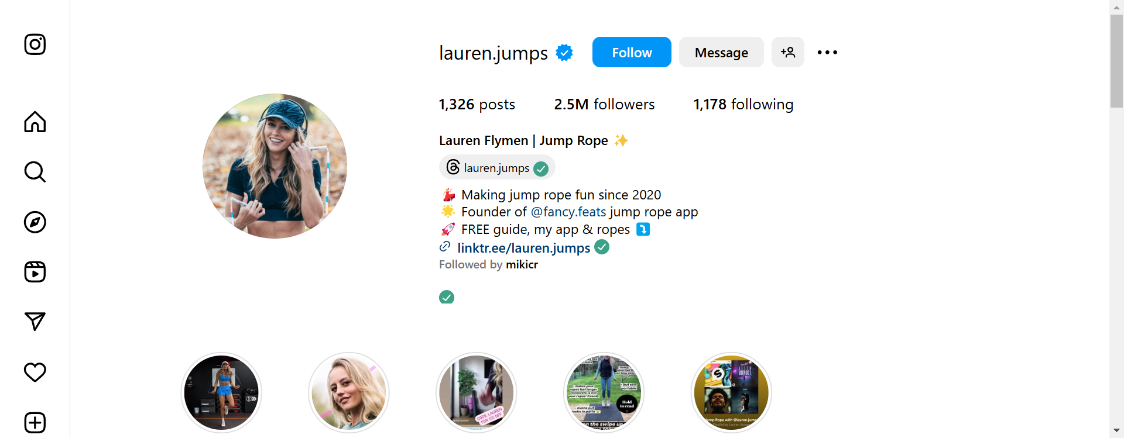Image resolution: width=1124 pixels, height=438 pixels.
Task: Open the three-dot options menu
Action: pyautogui.click(x=827, y=52)
